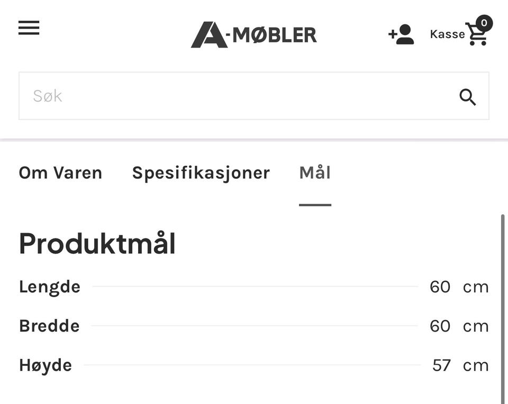Click the Lengde measurement label
508x404 pixels.
coord(50,287)
